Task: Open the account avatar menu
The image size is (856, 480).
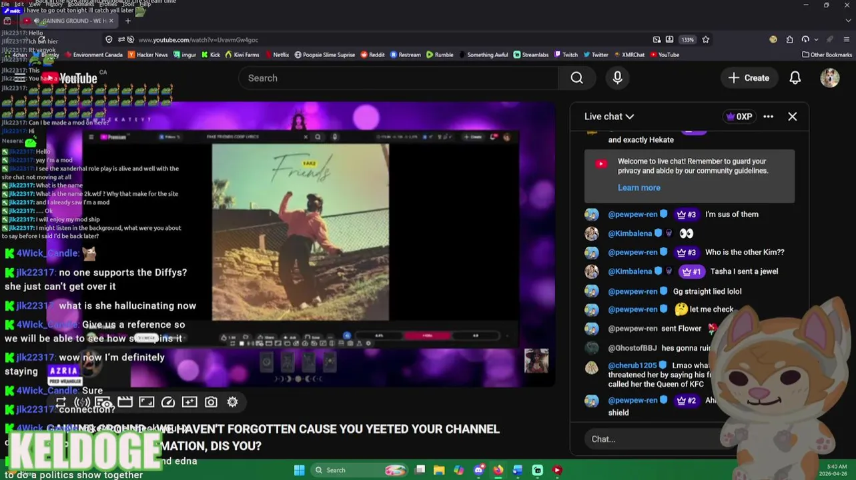Action: click(x=829, y=78)
